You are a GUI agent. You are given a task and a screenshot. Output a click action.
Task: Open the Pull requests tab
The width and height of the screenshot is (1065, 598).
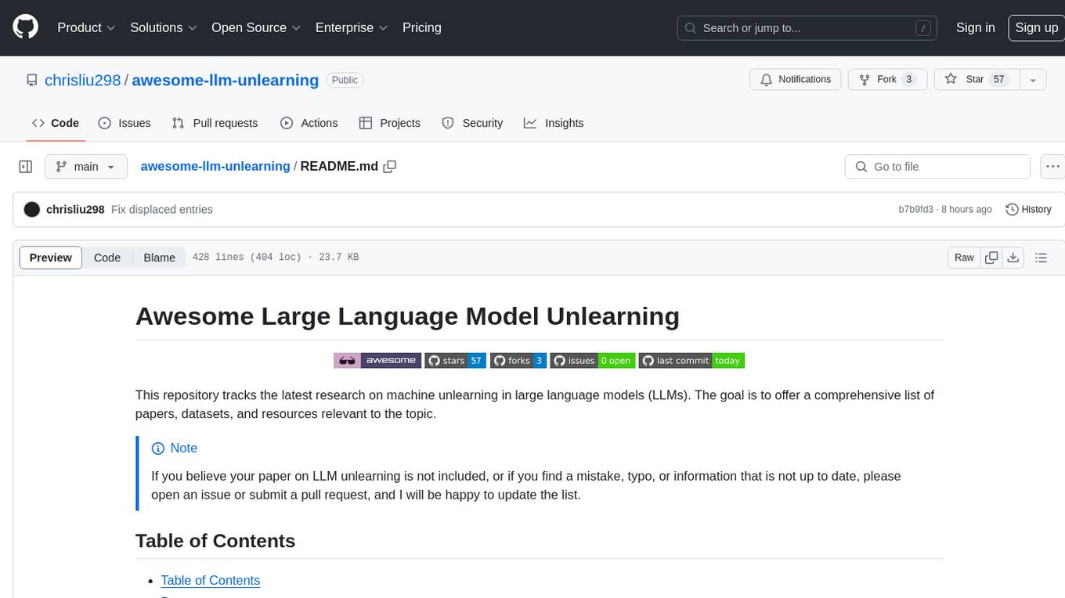click(215, 123)
